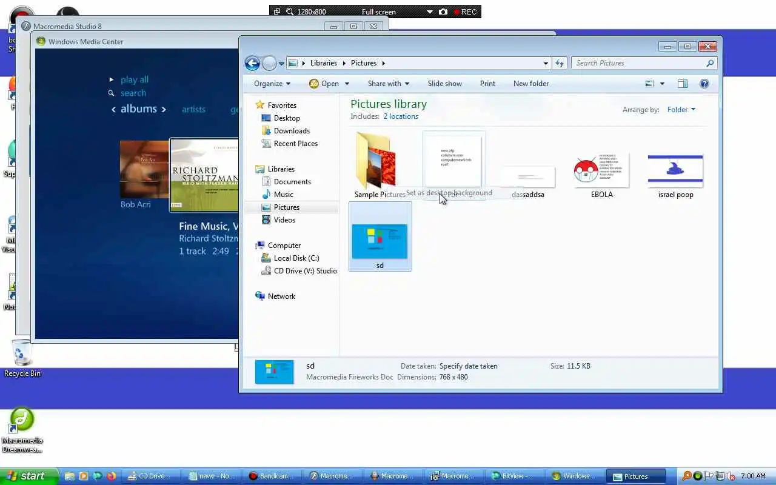Switch to the CD Drive taskbar window
776x485 pixels.
tap(150, 477)
